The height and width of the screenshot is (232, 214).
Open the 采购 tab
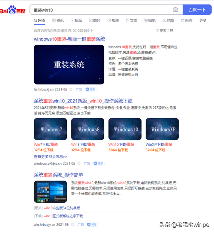point(187,20)
